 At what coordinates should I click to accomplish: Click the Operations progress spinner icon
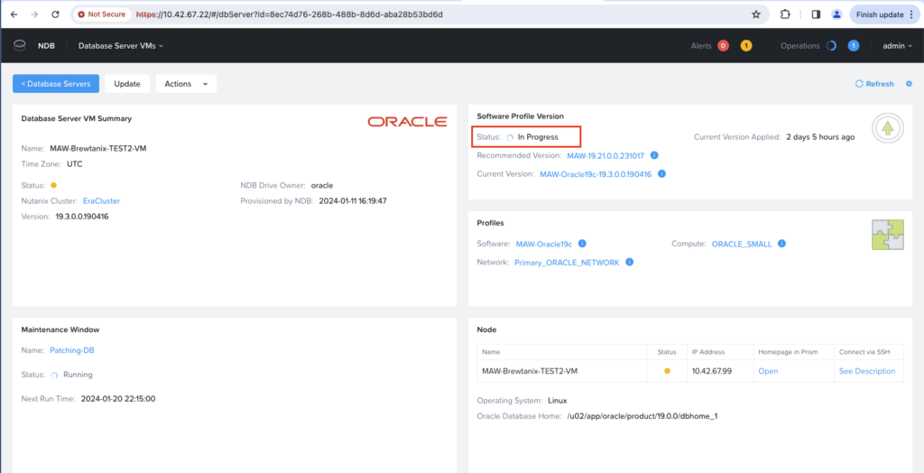click(831, 45)
